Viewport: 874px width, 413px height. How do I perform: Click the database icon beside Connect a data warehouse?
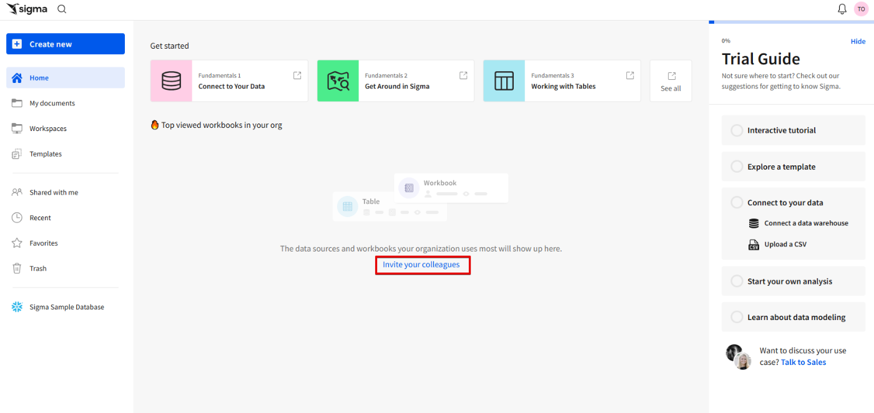[x=754, y=223]
